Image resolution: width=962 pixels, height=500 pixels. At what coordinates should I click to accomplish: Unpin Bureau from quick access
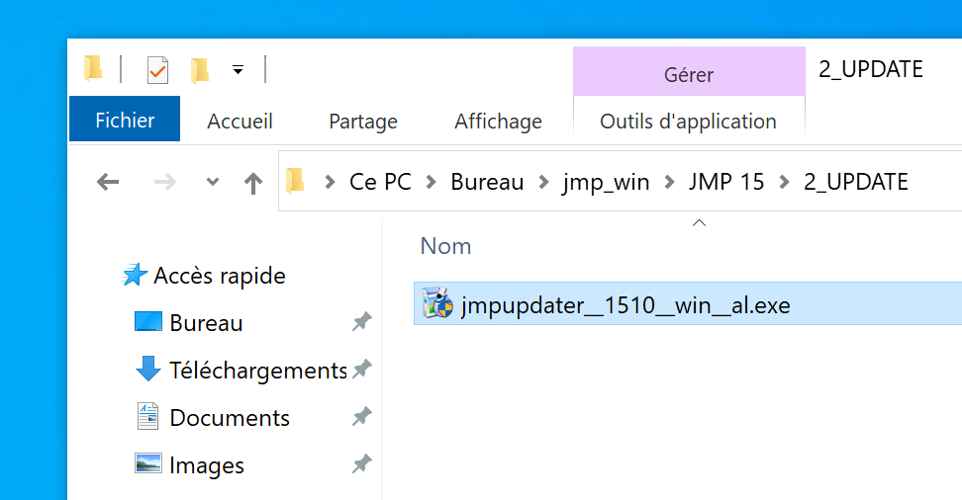click(361, 322)
